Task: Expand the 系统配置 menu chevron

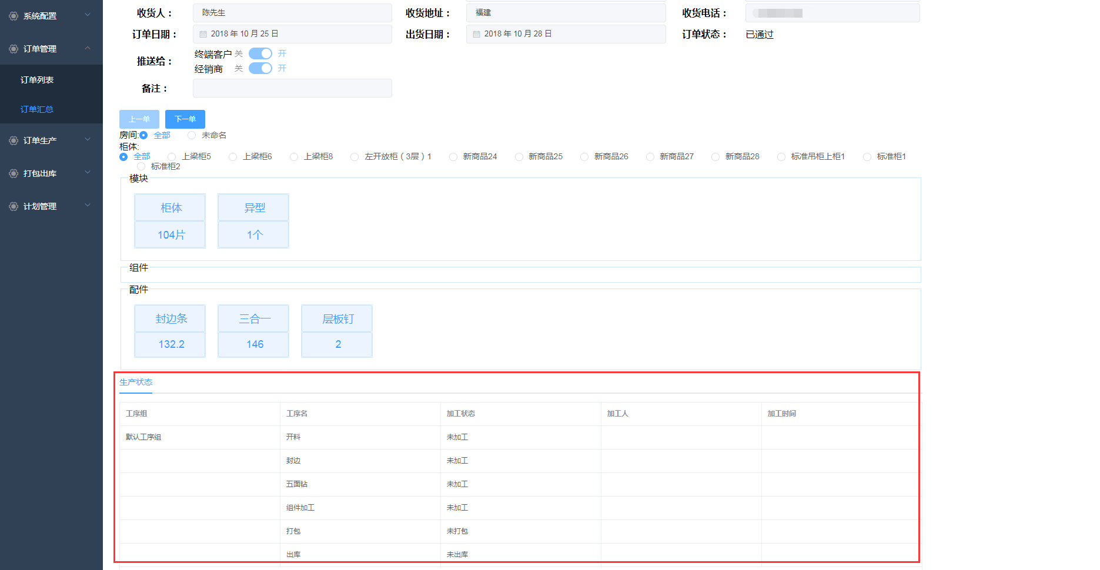Action: pyautogui.click(x=88, y=15)
